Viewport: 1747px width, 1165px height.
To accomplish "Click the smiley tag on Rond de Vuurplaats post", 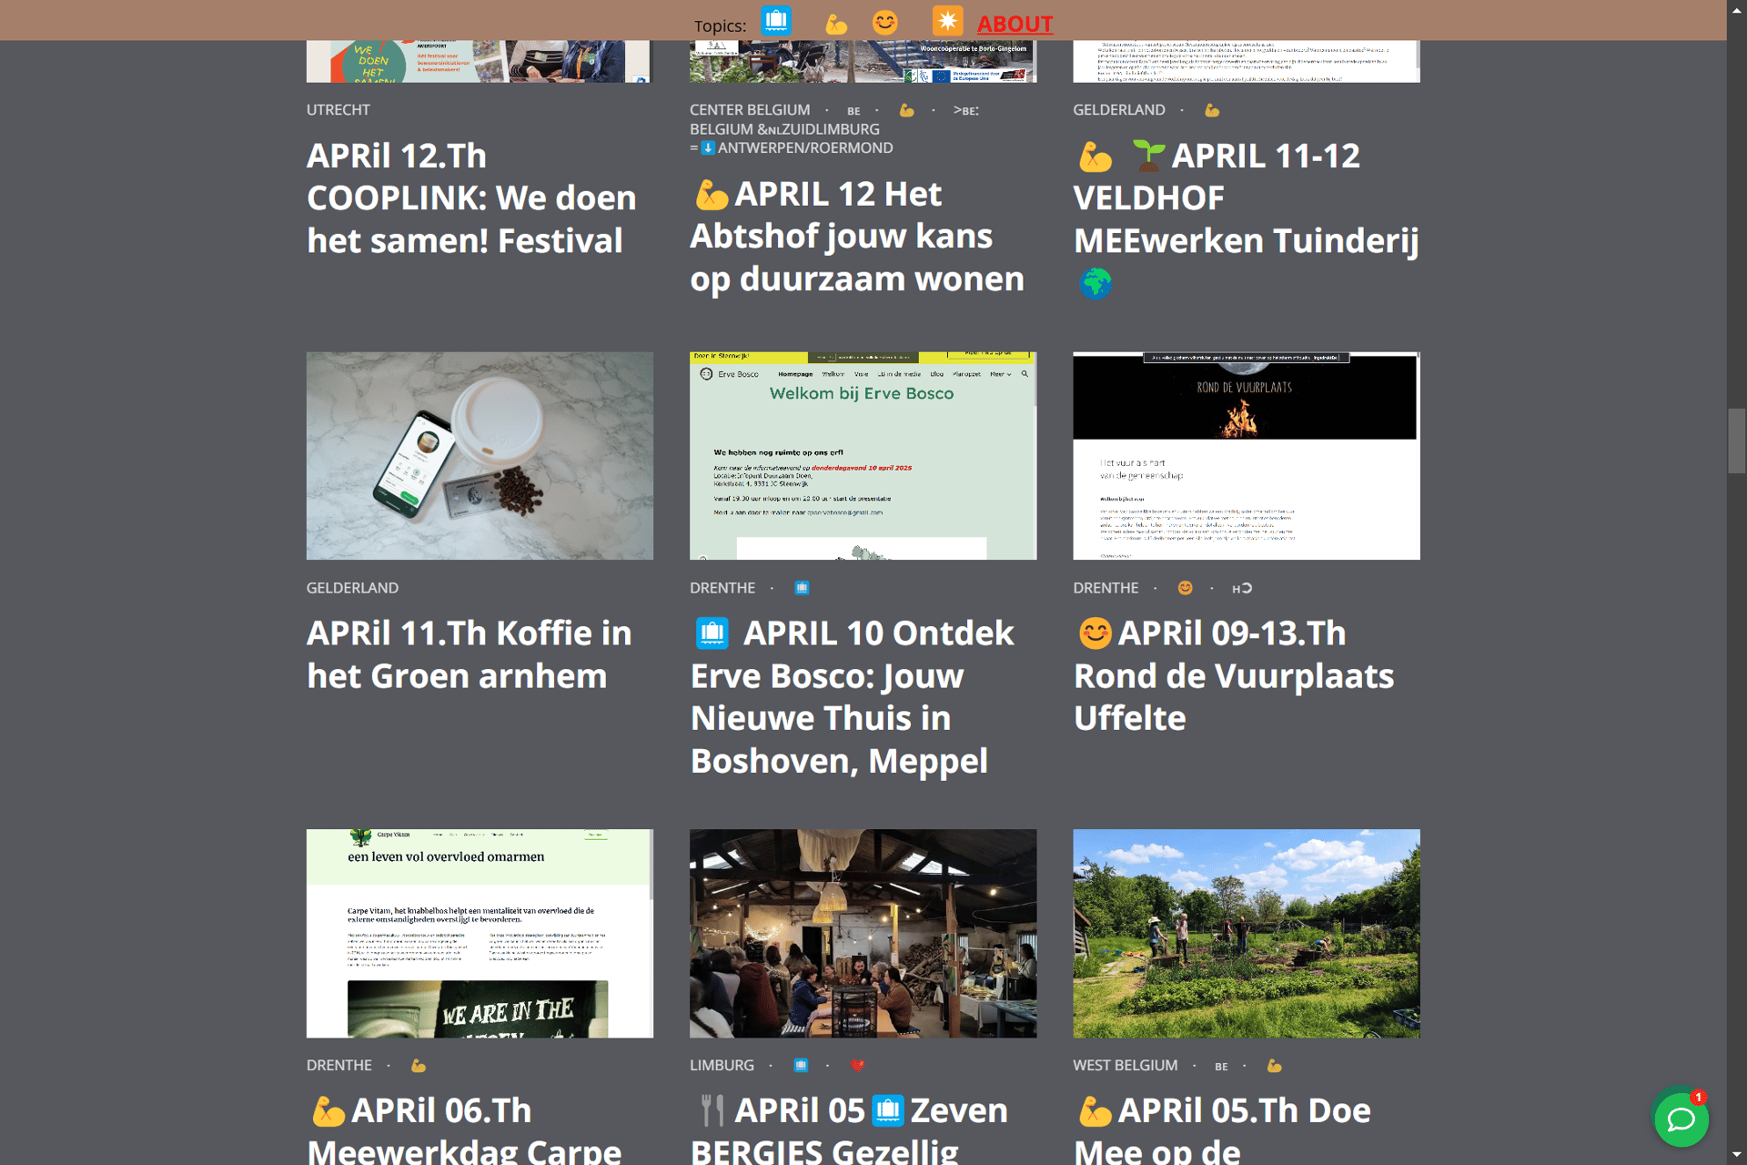I will (x=1185, y=588).
